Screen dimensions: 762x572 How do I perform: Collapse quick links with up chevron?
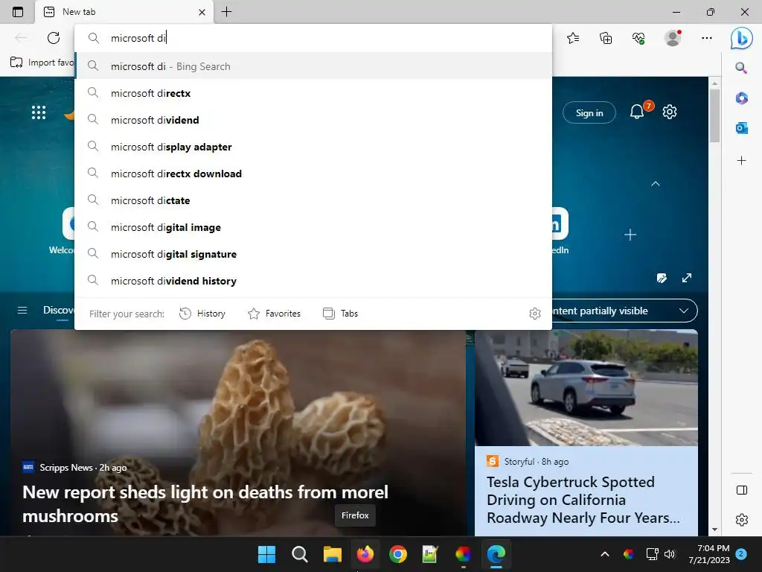coord(655,184)
